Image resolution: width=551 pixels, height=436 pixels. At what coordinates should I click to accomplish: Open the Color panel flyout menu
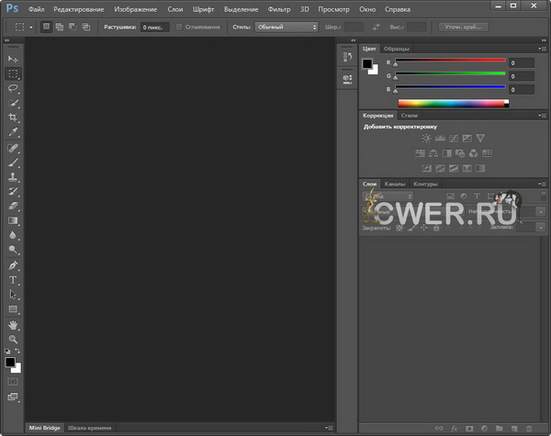pos(542,48)
